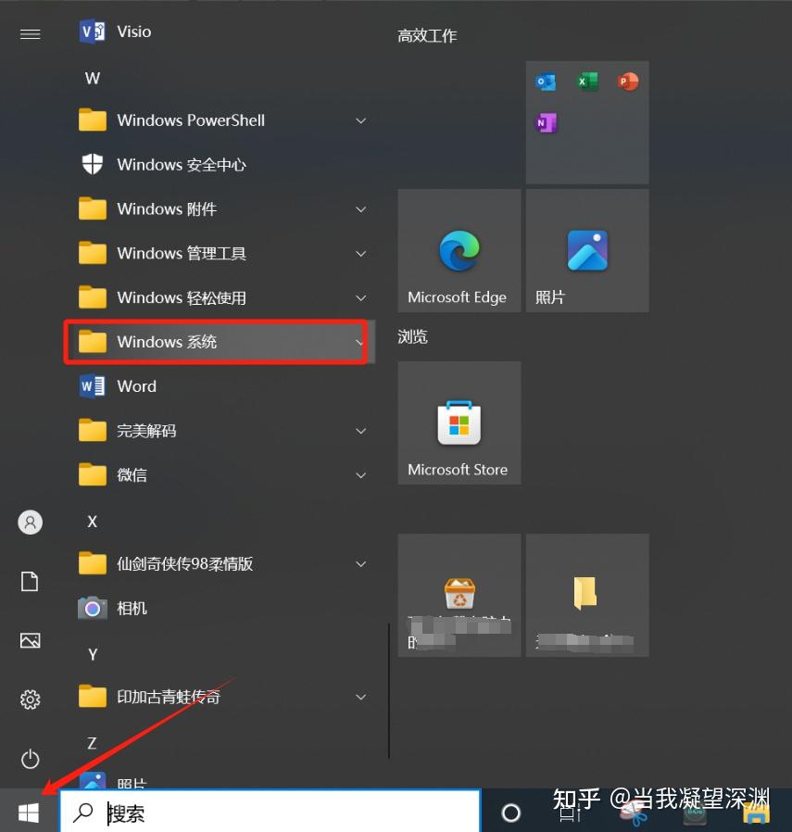
Task: Click the OneNote icon in Office tile
Action: [546, 123]
